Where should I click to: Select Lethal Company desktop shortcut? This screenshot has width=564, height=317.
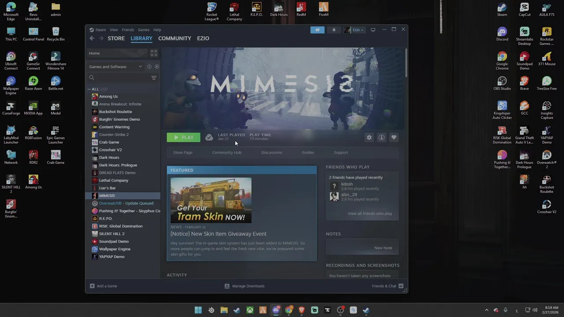234,11
